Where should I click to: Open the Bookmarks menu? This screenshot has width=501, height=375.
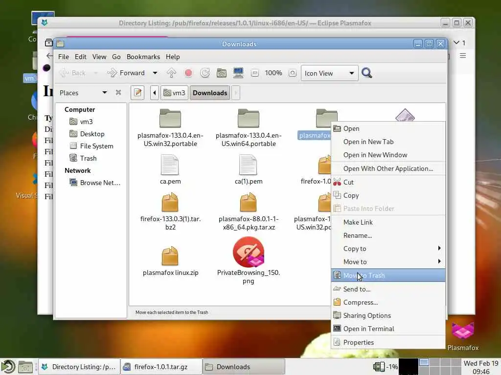[x=143, y=57]
